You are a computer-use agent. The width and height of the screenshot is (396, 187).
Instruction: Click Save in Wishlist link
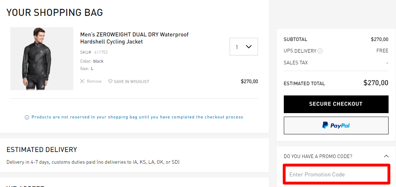click(x=129, y=82)
